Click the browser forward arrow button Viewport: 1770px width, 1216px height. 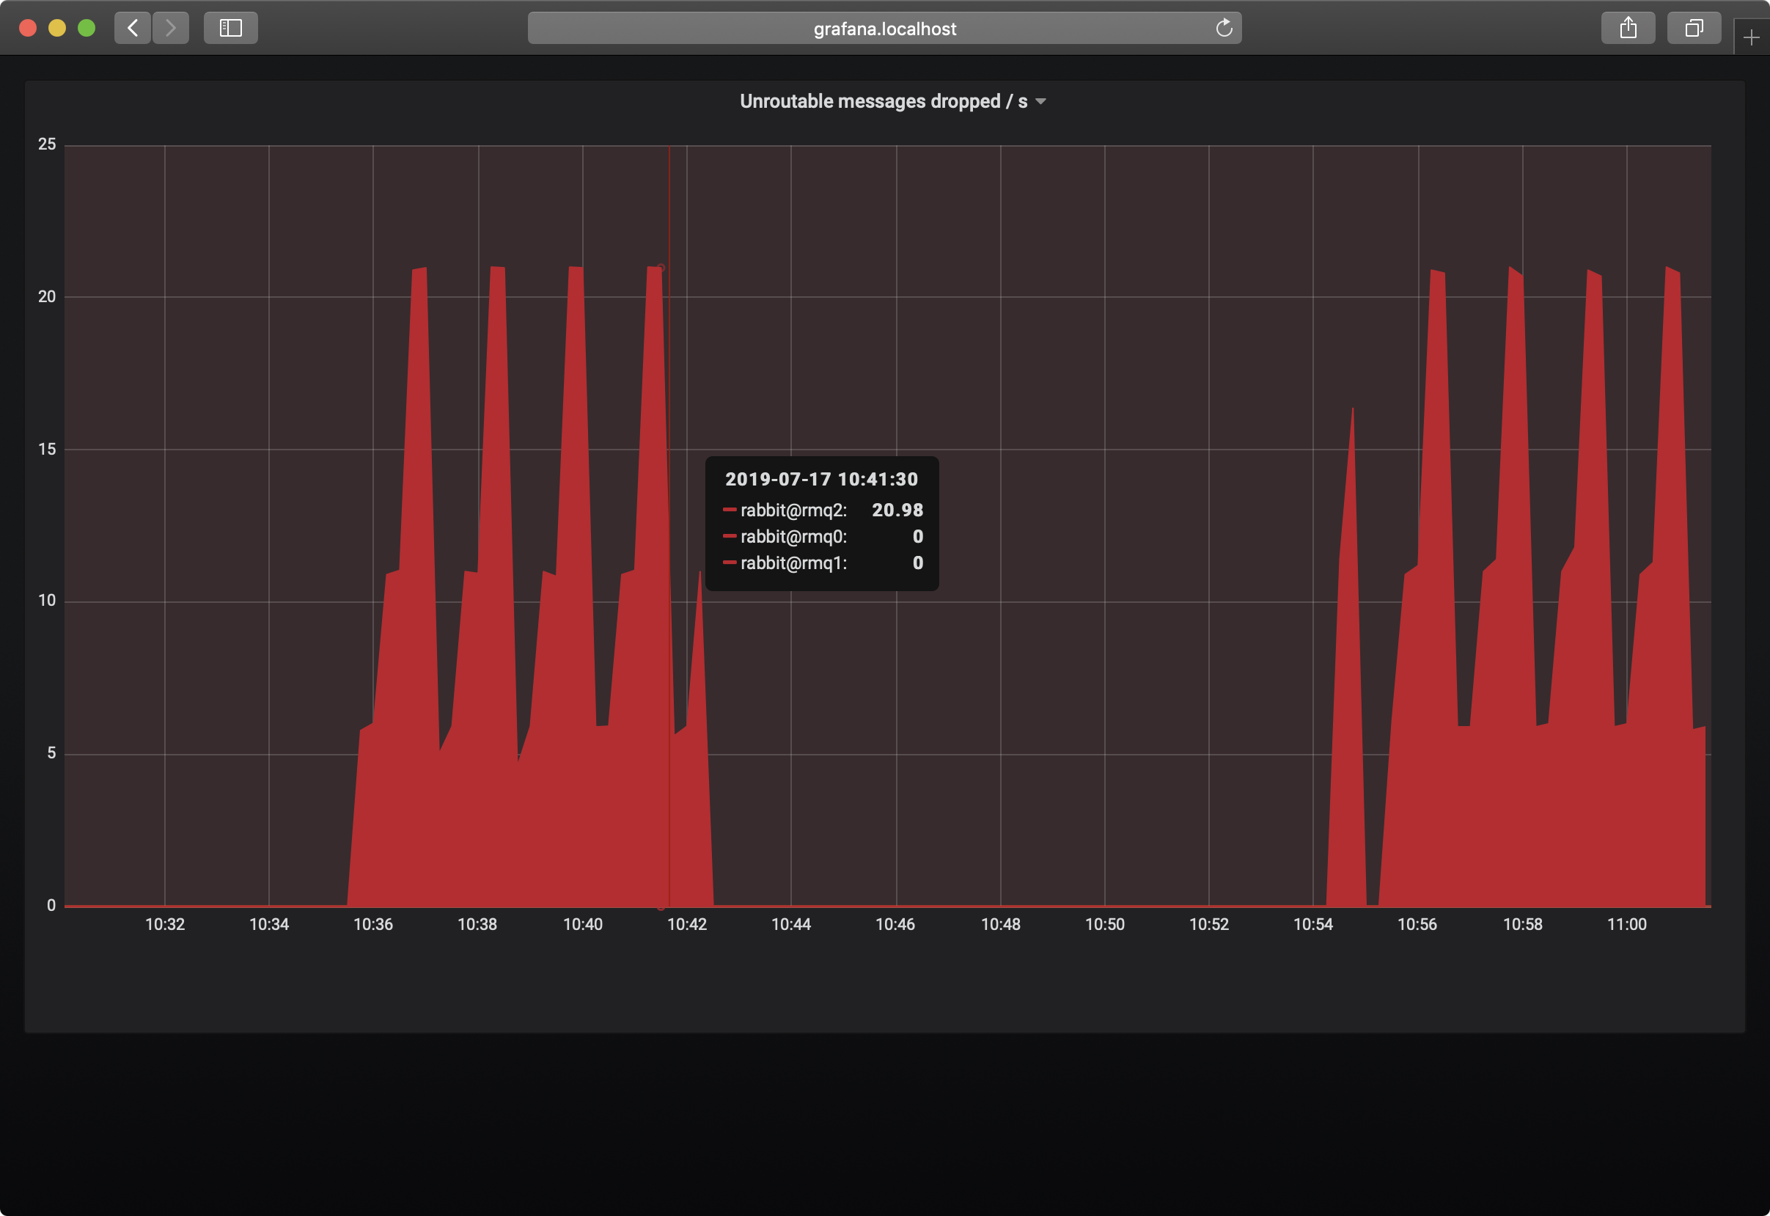point(171,28)
